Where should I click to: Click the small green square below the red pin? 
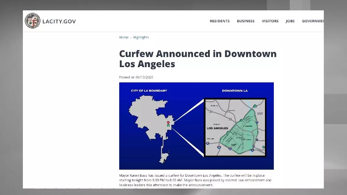[x=168, y=126]
